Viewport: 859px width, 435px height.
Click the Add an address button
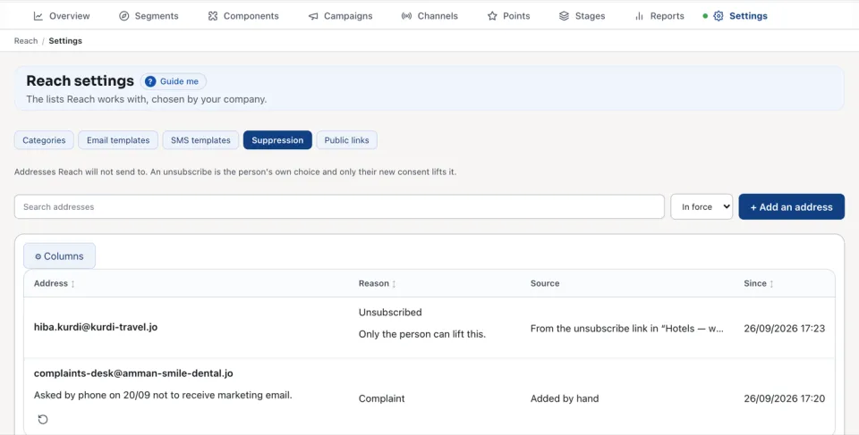[791, 207]
